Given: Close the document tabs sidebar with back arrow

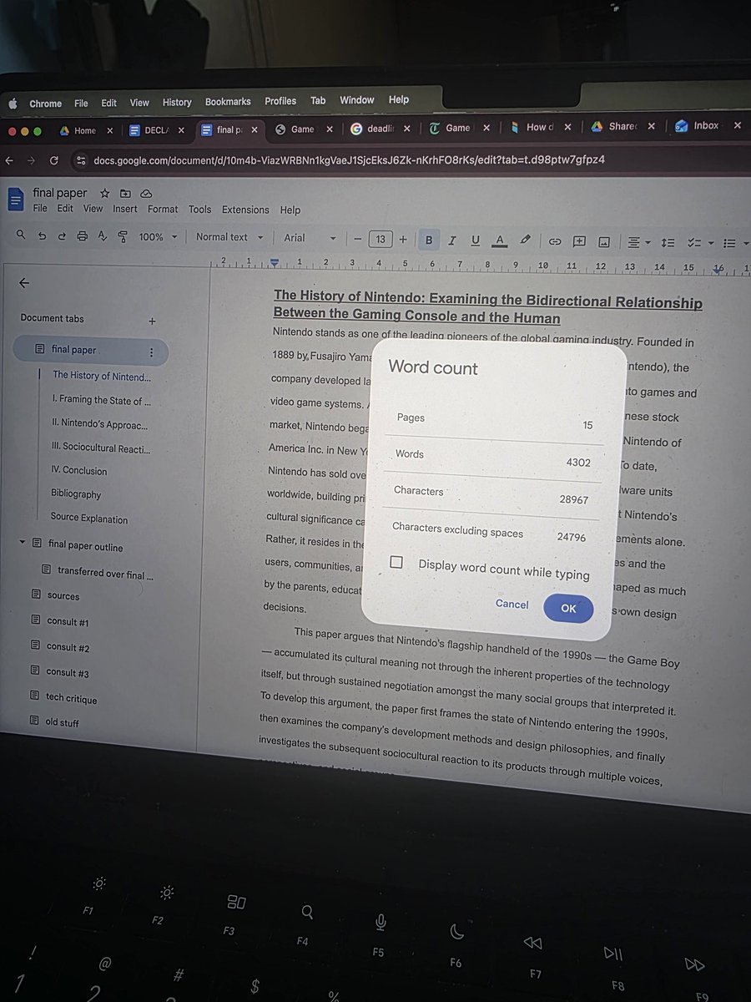Looking at the screenshot, I should 23,282.
